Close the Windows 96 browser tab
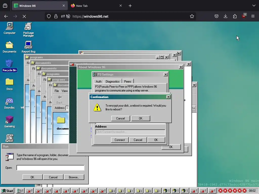 click(64, 6)
